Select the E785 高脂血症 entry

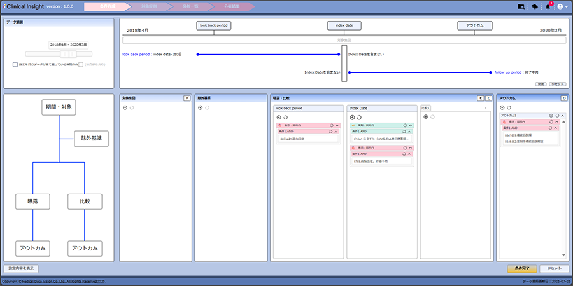pos(381,161)
